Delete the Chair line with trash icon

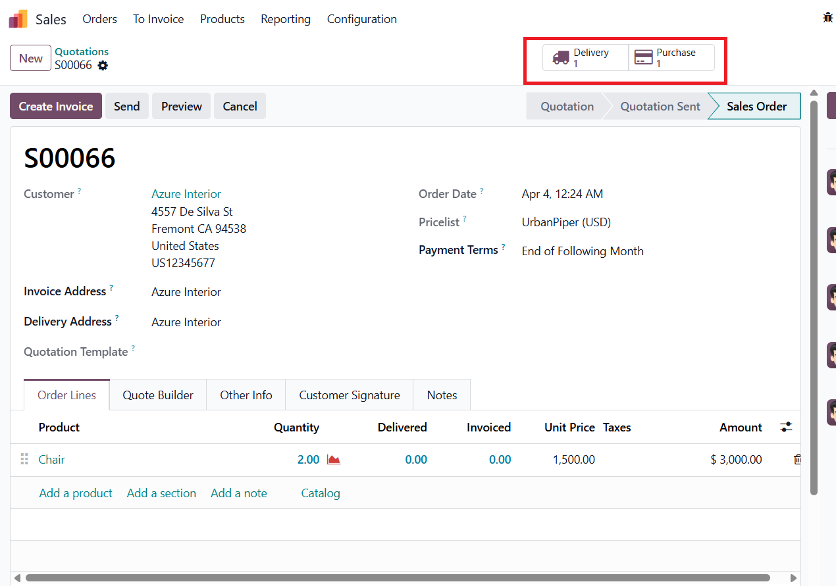tap(797, 460)
